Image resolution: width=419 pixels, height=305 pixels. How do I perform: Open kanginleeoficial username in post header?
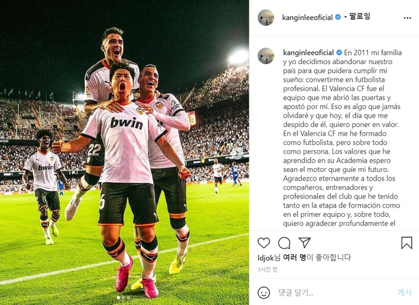[x=307, y=17]
